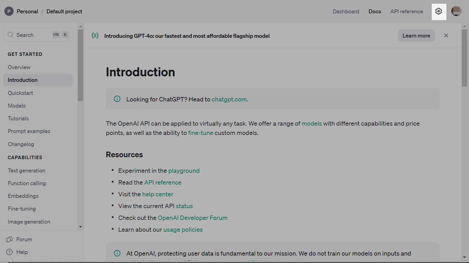Click the search magnifier icon
469x263 pixels.
coord(10,34)
